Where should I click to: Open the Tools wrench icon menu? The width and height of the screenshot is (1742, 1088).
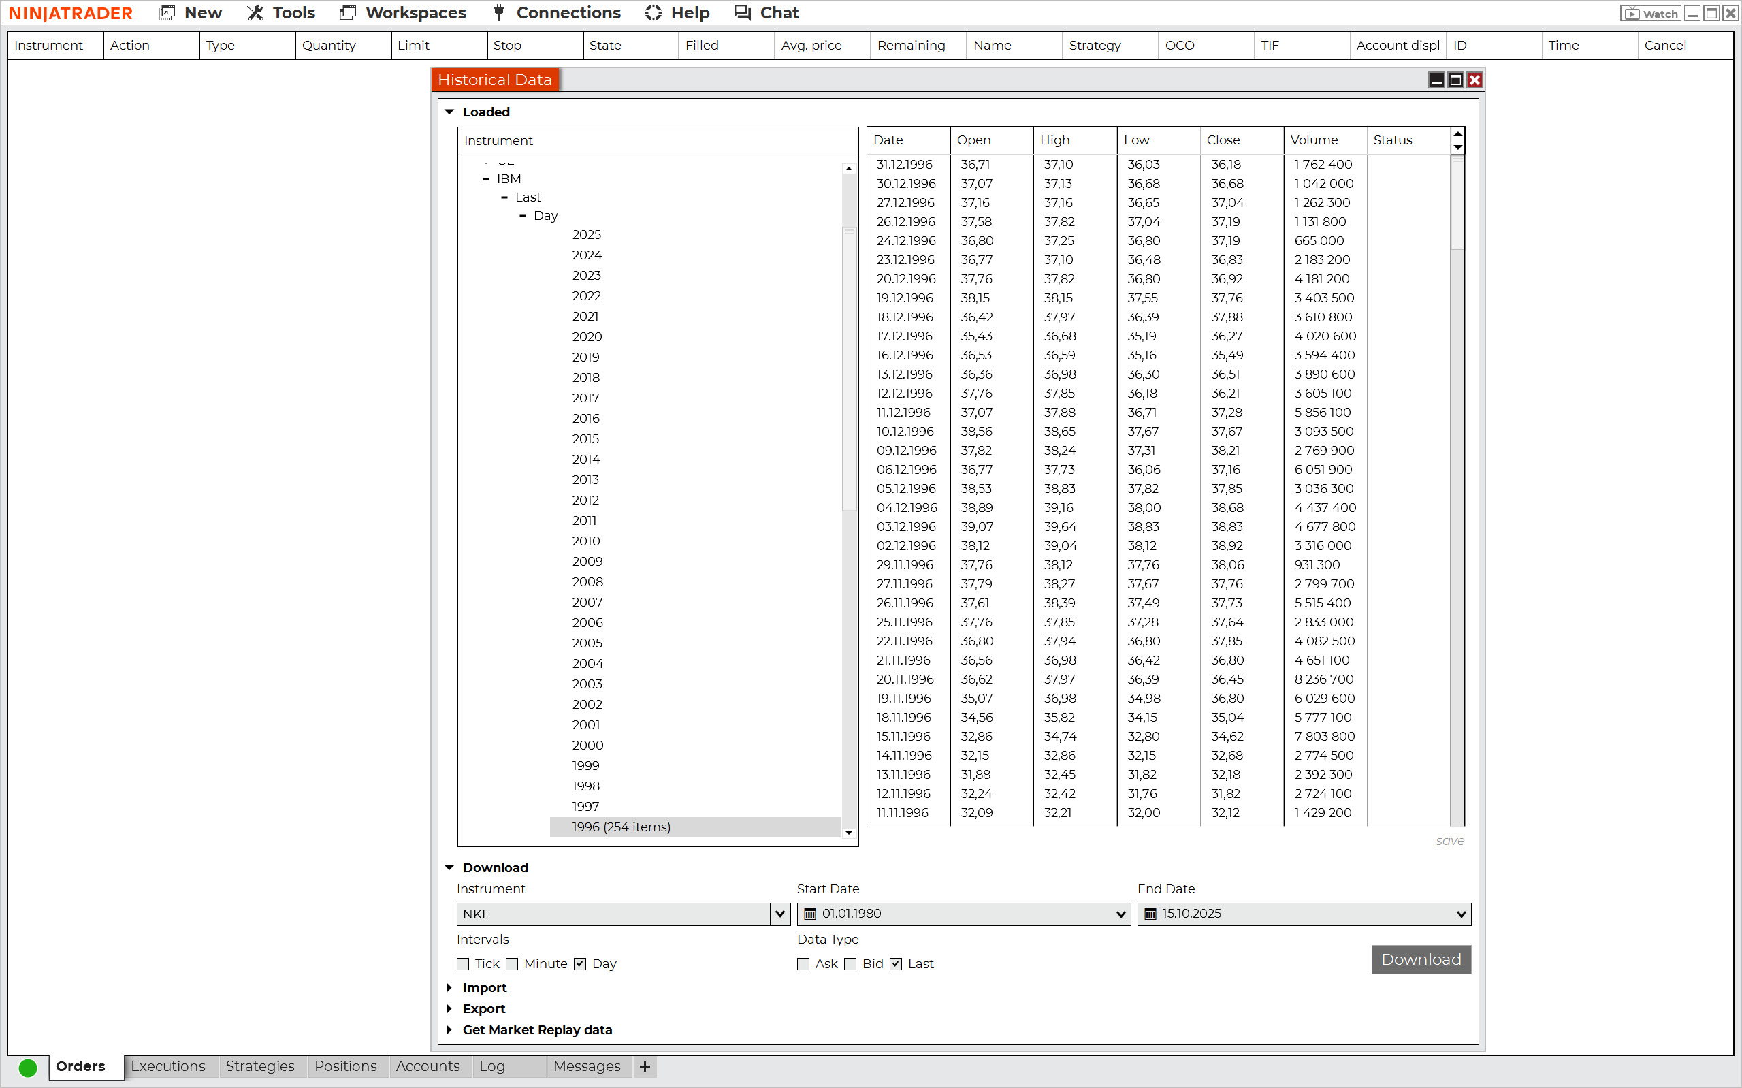[x=255, y=12]
